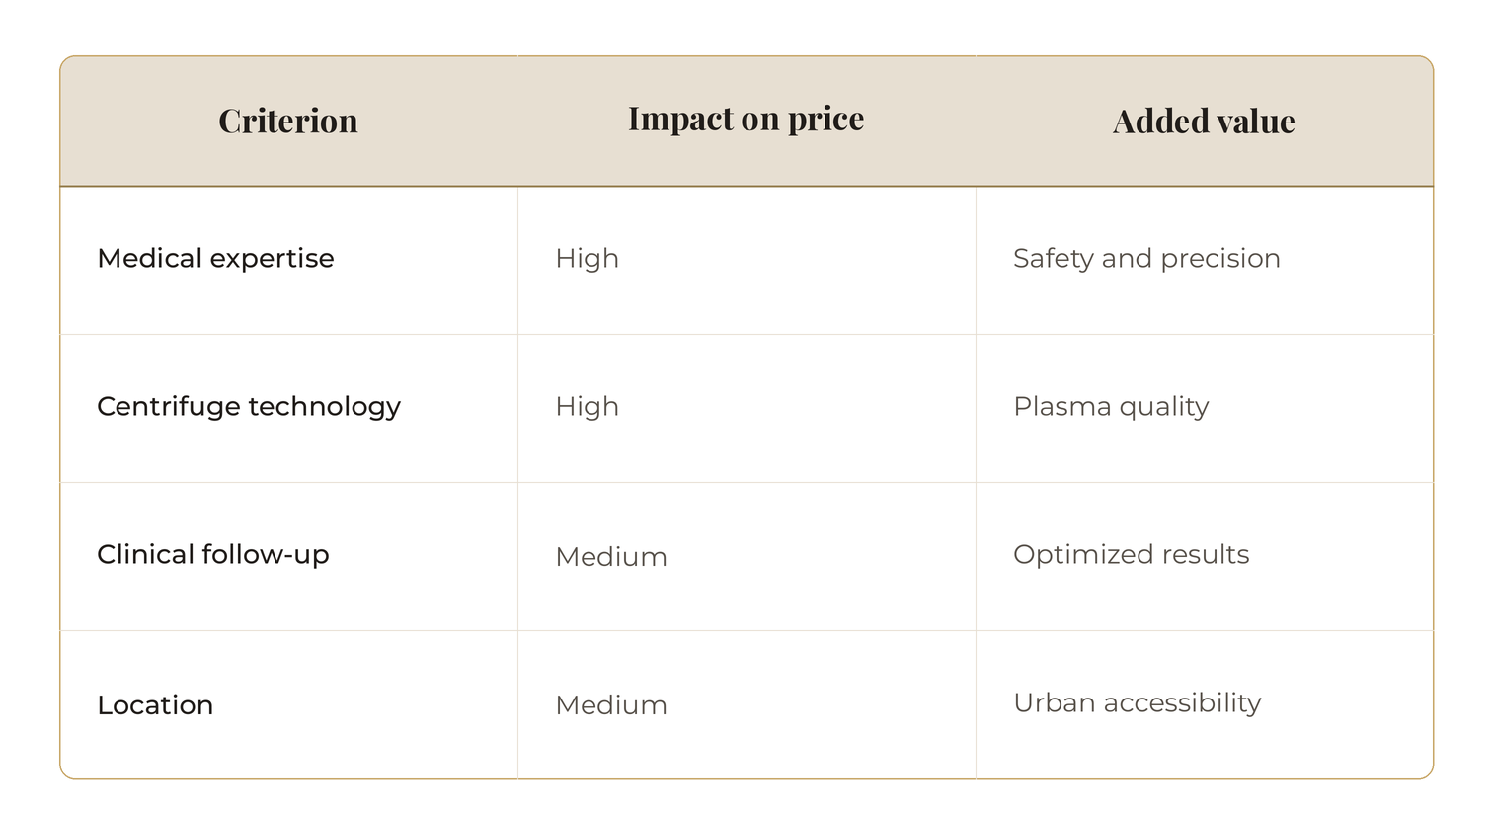Select the Urban accessibility cell
The width and height of the screenshot is (1493, 822).
click(x=1204, y=704)
